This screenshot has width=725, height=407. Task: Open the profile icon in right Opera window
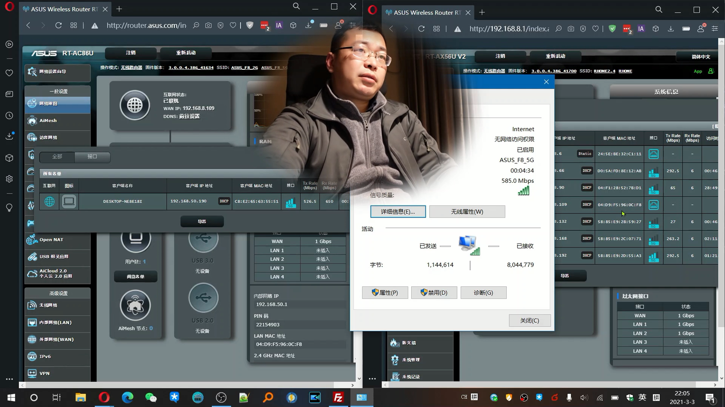tap(701, 29)
